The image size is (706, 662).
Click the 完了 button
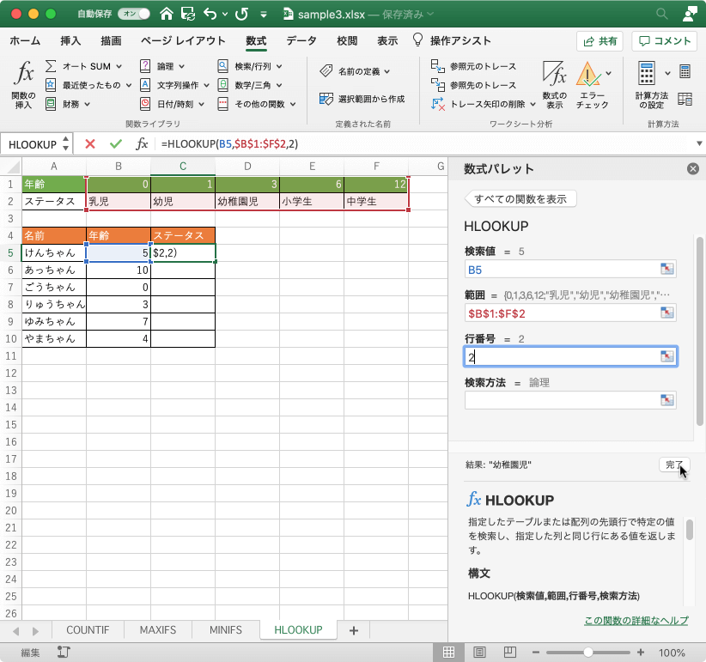(674, 465)
